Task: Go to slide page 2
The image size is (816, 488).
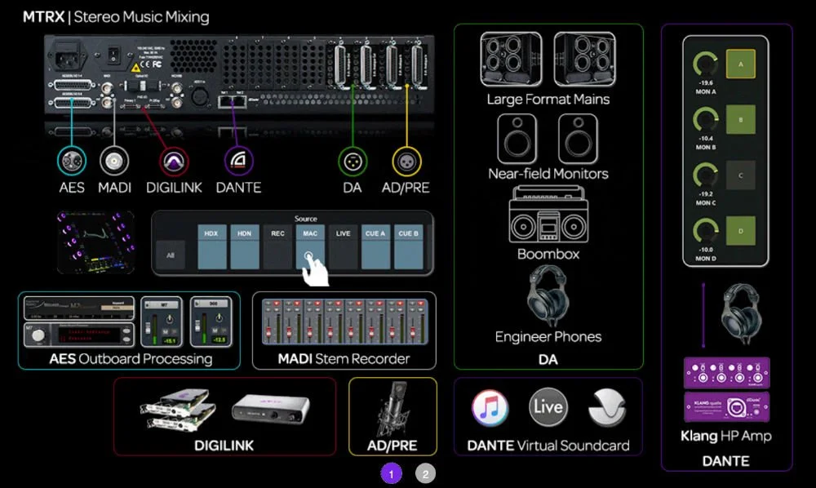Action: 425,474
